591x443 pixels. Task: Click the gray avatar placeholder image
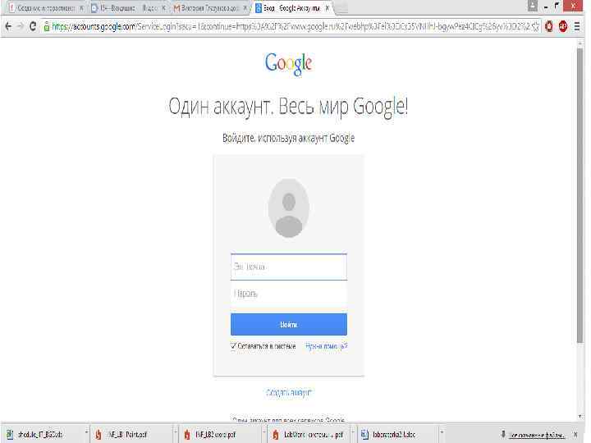[x=289, y=208]
